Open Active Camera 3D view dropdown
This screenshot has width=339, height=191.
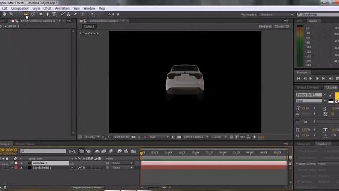point(195,137)
